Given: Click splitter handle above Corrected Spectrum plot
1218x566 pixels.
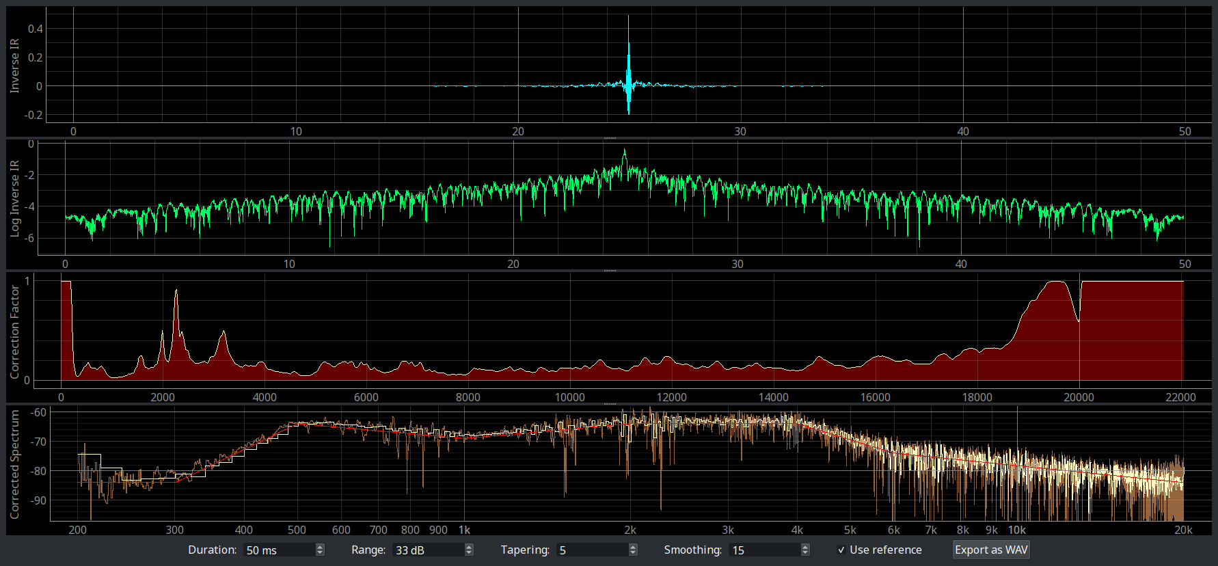Looking at the screenshot, I should [x=610, y=404].
